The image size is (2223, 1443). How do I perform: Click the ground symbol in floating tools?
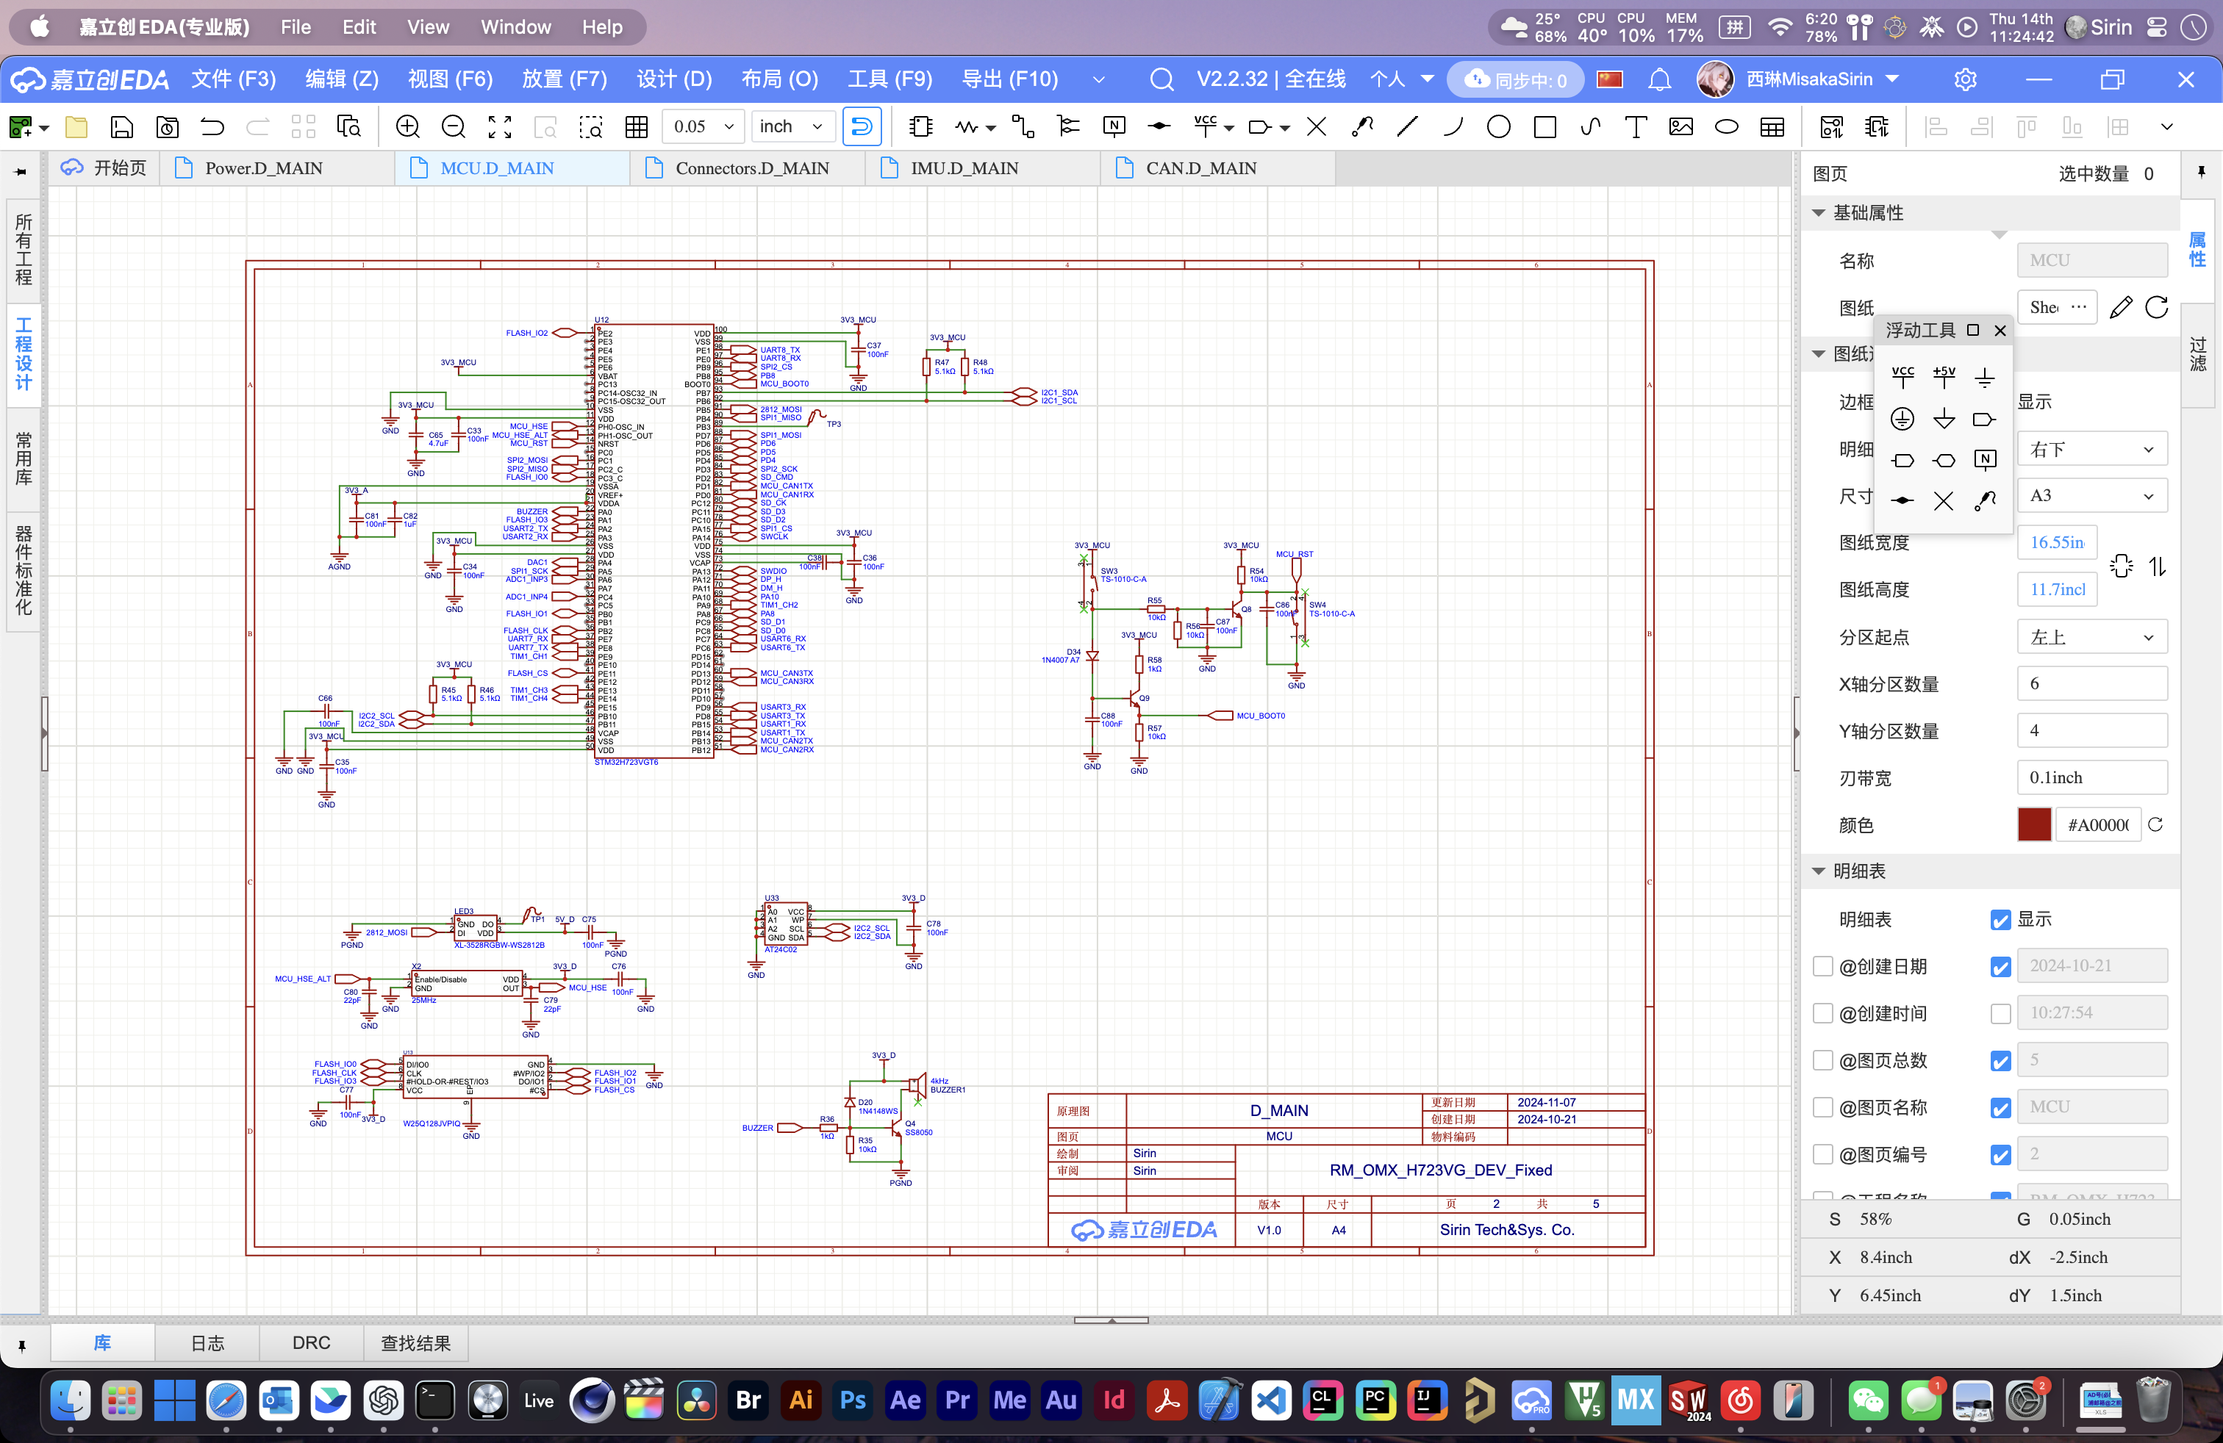(x=1985, y=377)
